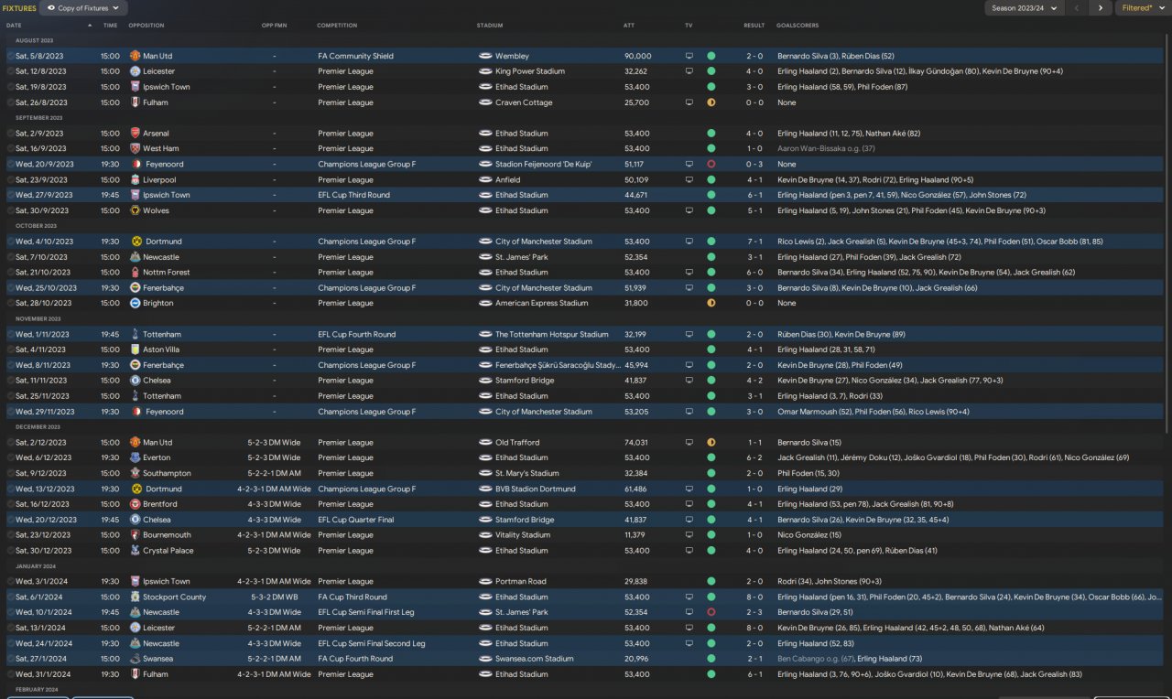Click the orange draw indicator on the Brighton row

click(711, 303)
